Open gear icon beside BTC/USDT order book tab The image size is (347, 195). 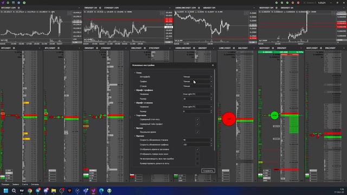tap(59, 48)
